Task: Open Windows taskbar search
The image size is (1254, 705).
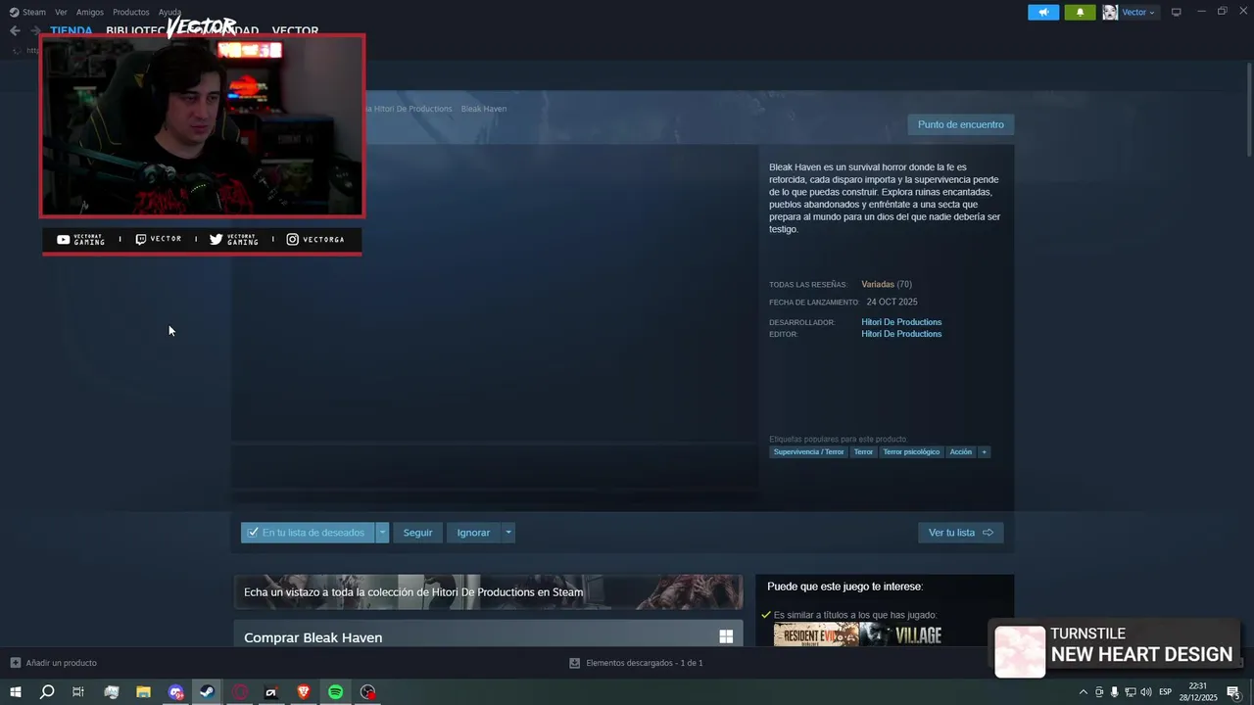Action: click(46, 692)
